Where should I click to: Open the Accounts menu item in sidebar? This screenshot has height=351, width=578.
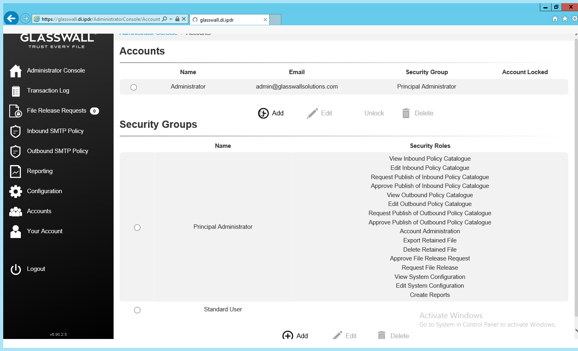(x=39, y=211)
